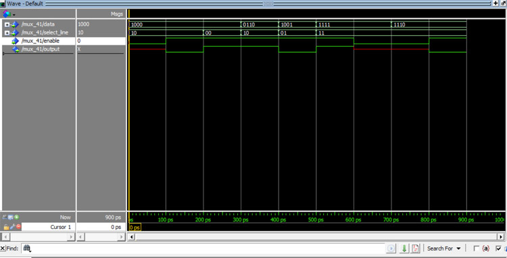507x258 pixels.
Task: Click the plus zoom button in Wave title bar
Action: coord(496,3)
